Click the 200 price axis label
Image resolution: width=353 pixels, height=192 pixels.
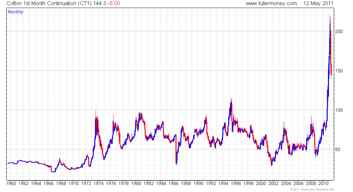(x=339, y=31)
